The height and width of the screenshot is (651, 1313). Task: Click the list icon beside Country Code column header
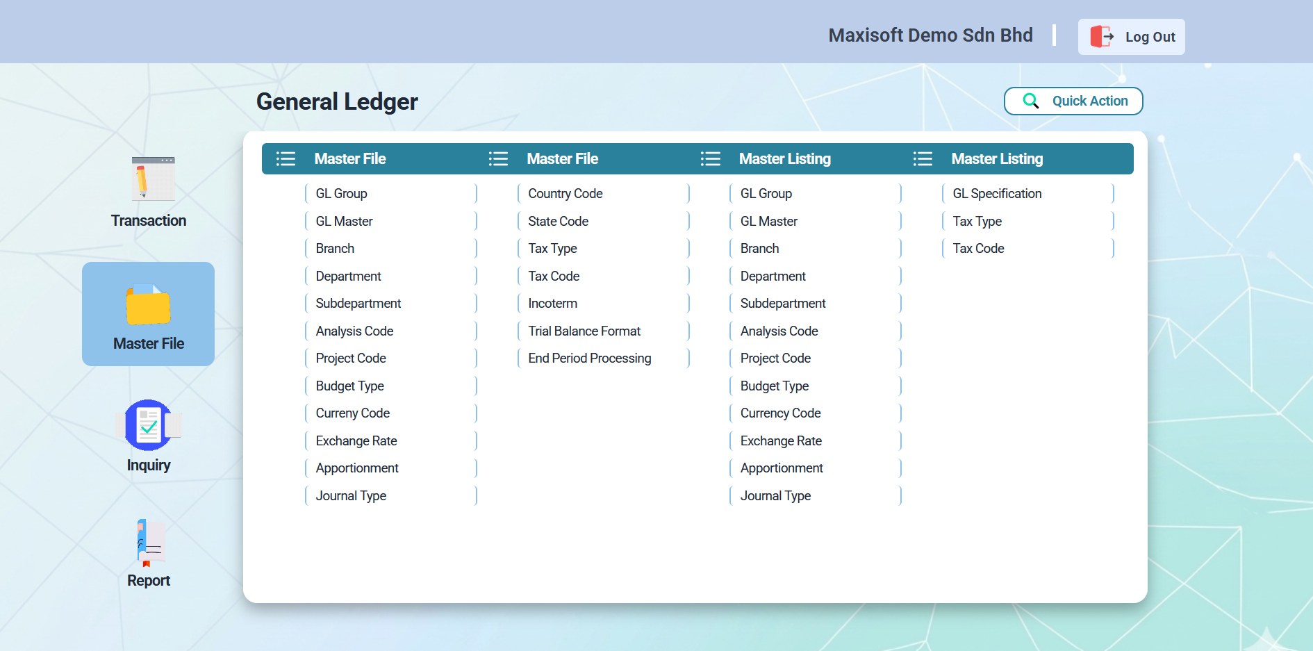coord(498,158)
